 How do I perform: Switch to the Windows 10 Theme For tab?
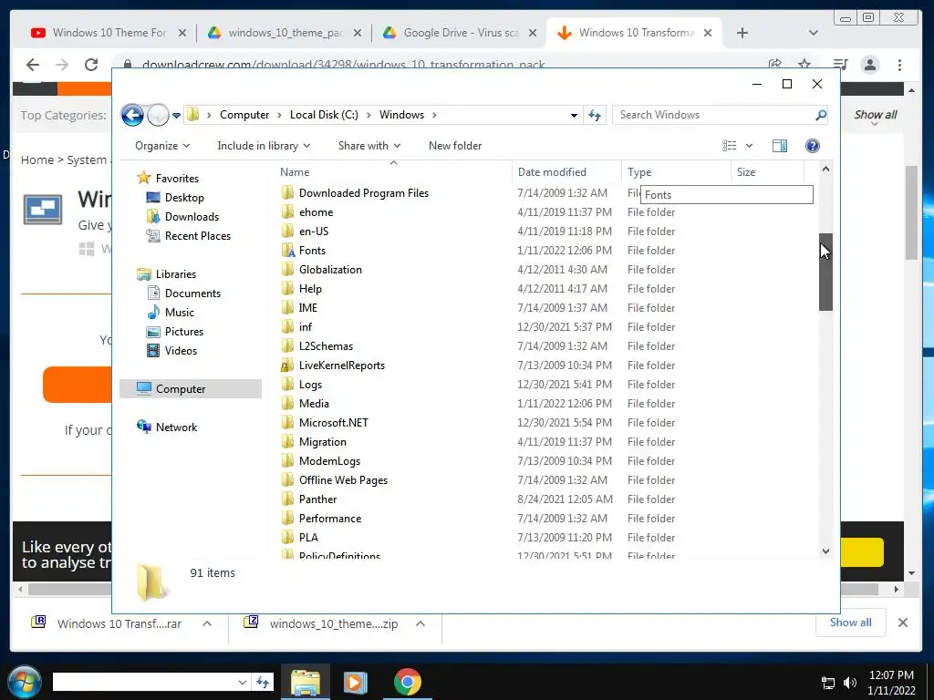(x=109, y=33)
